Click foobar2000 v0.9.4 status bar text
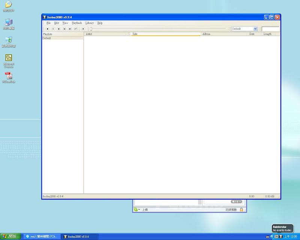The height and width of the screenshot is (240, 300). (53, 196)
